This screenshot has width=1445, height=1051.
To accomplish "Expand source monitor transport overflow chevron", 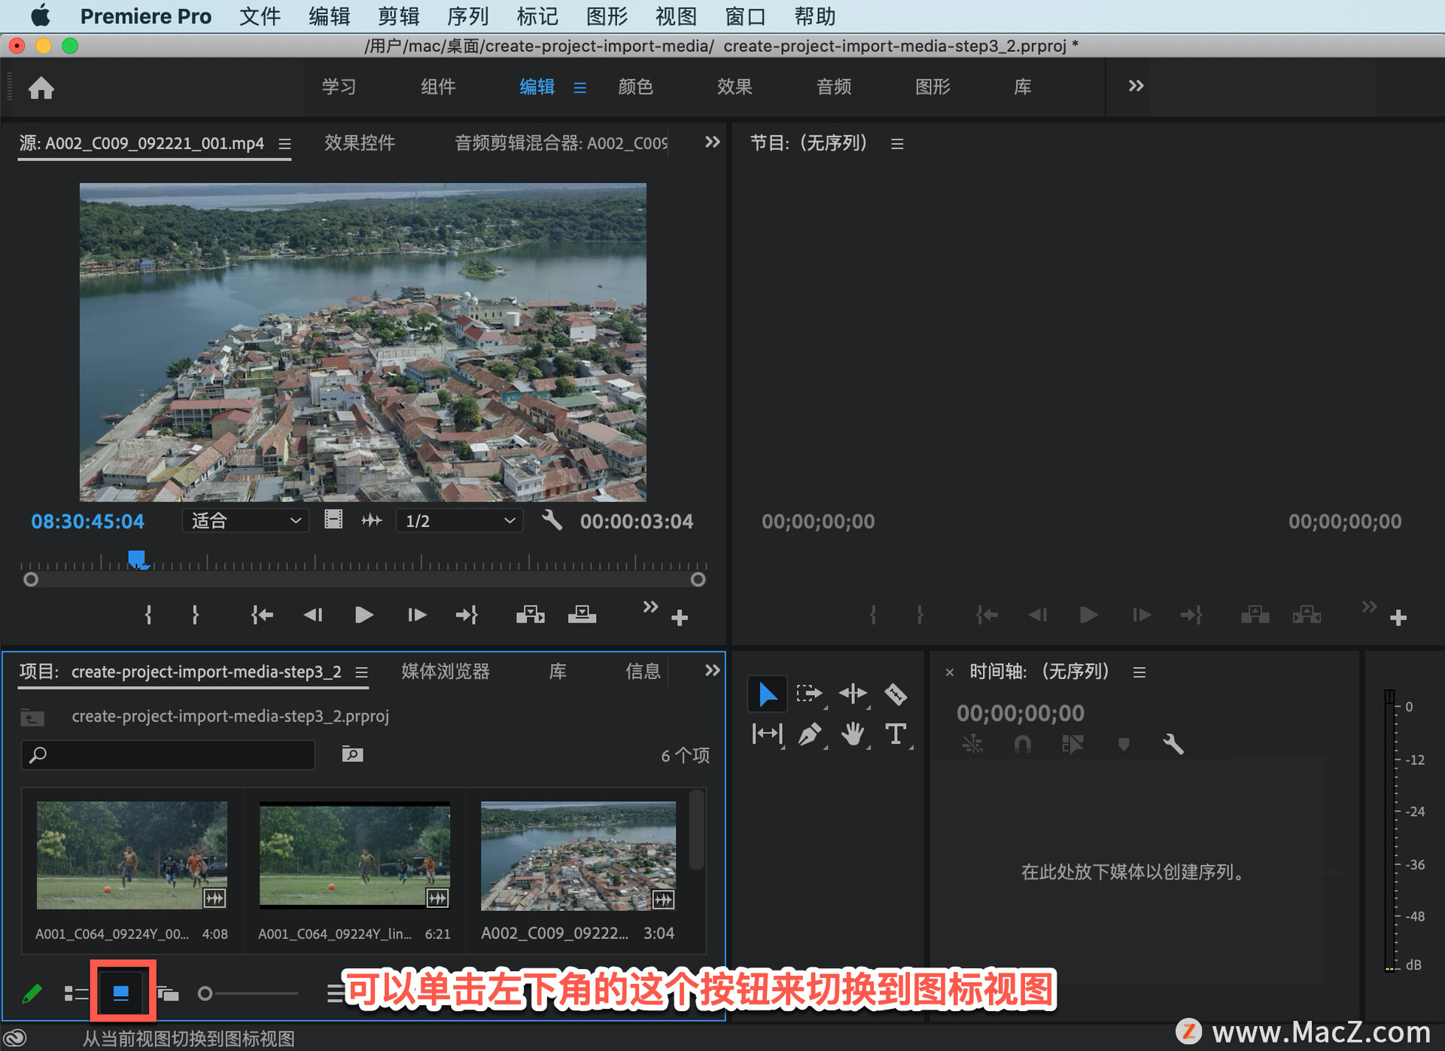I will coord(650,607).
